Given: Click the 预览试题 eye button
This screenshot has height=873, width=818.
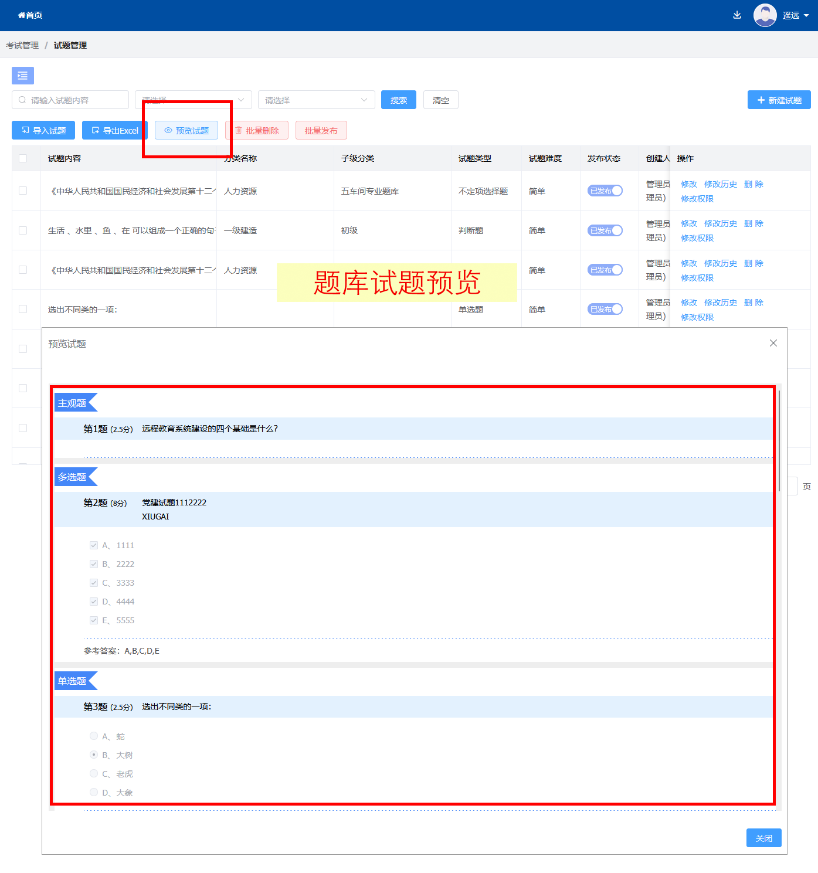Looking at the screenshot, I should coord(186,130).
